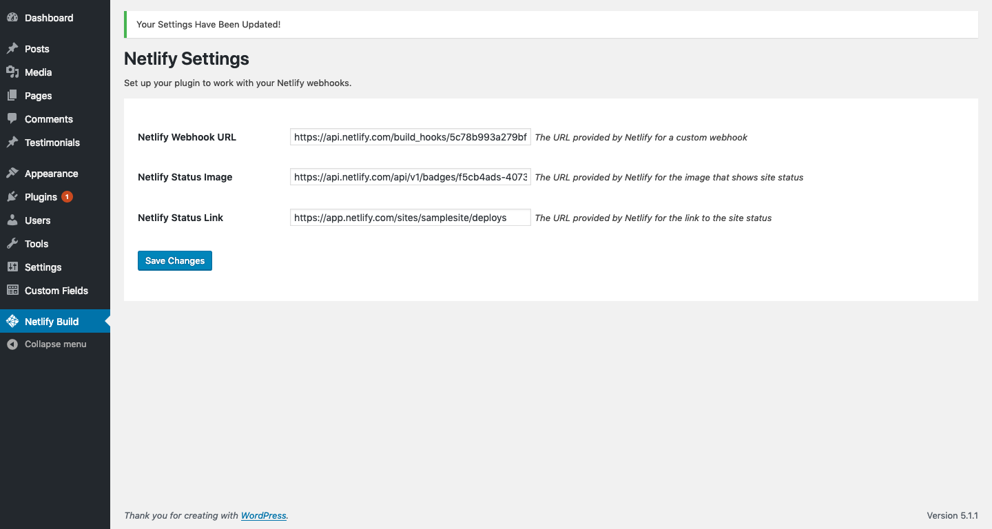This screenshot has height=529, width=992.
Task: Click the Netlify Status Image label
Action: pyautogui.click(x=185, y=177)
